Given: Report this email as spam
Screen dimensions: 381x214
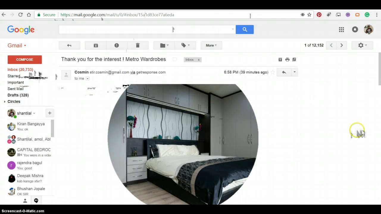Looking at the screenshot, I should (x=117, y=45).
